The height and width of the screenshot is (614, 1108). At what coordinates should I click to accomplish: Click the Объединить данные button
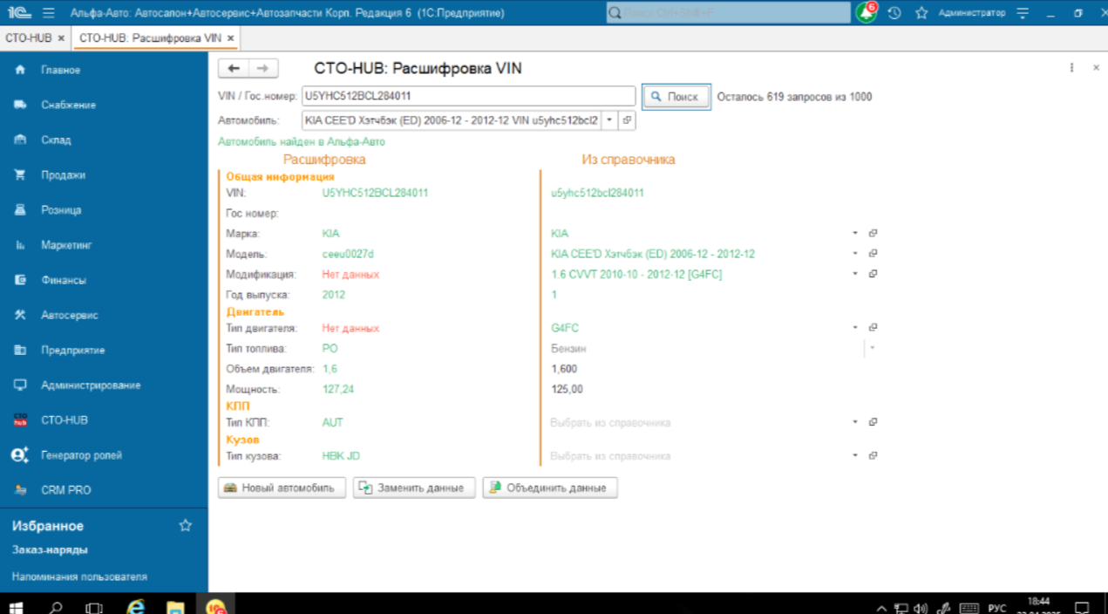(550, 488)
